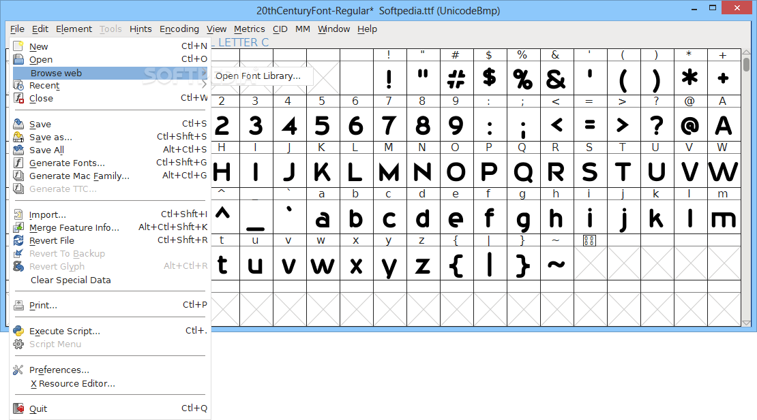Screen dimensions: 757x420
Task: Click the Preferences tools icon
Action: click(x=18, y=370)
